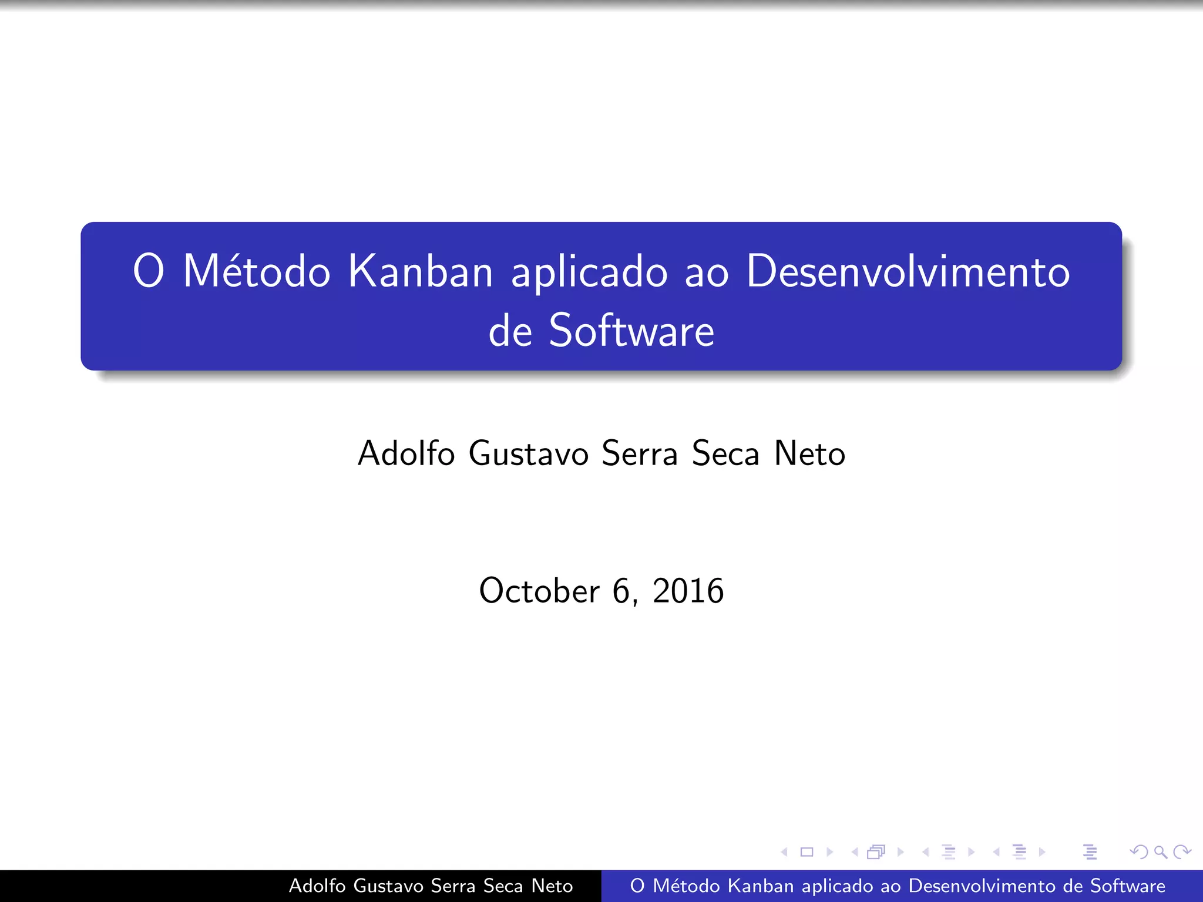Advance to next frame arrow
The height and width of the screenshot is (902, 1203).
click(900, 852)
